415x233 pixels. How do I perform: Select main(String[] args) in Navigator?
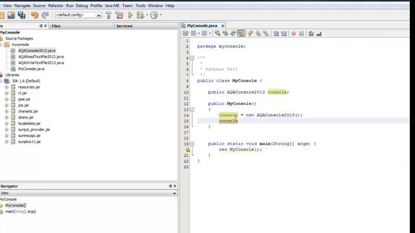(21, 212)
